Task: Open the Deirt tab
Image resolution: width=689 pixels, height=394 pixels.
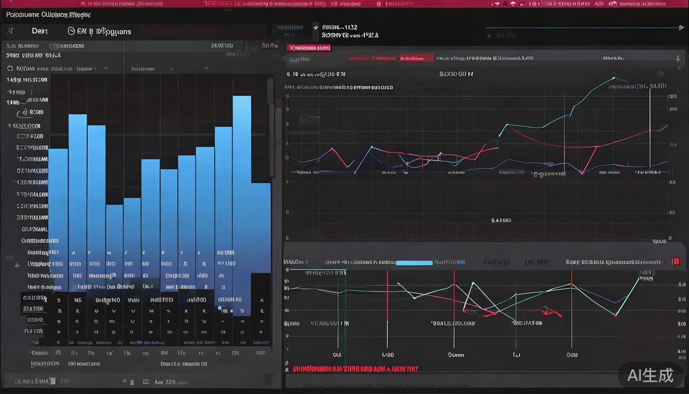Action: [x=39, y=31]
